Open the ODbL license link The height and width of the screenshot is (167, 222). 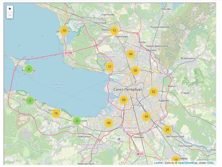tap(210, 163)
